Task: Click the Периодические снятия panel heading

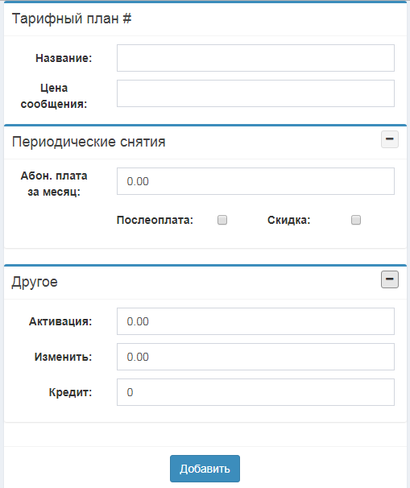Action: 89,142
